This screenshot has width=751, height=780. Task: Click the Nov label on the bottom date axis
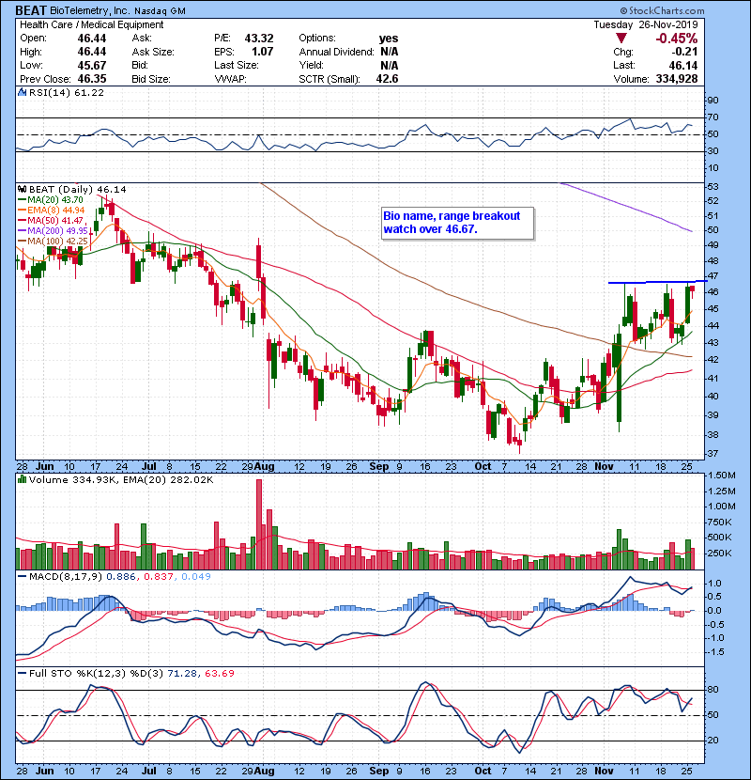pos(604,771)
